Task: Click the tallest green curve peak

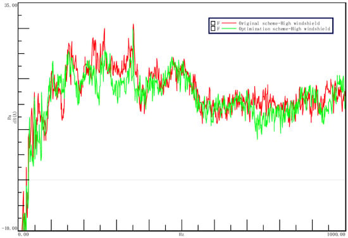Action: click(x=133, y=29)
